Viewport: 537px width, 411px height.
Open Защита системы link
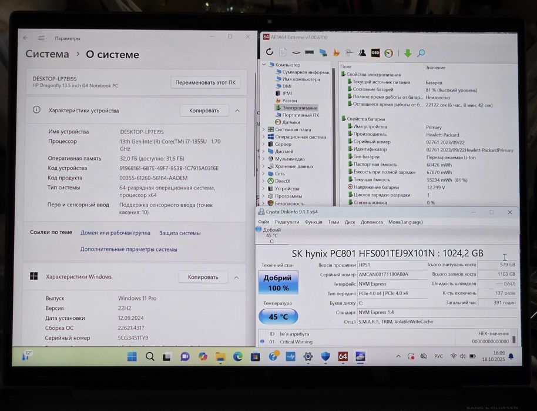pyautogui.click(x=180, y=233)
